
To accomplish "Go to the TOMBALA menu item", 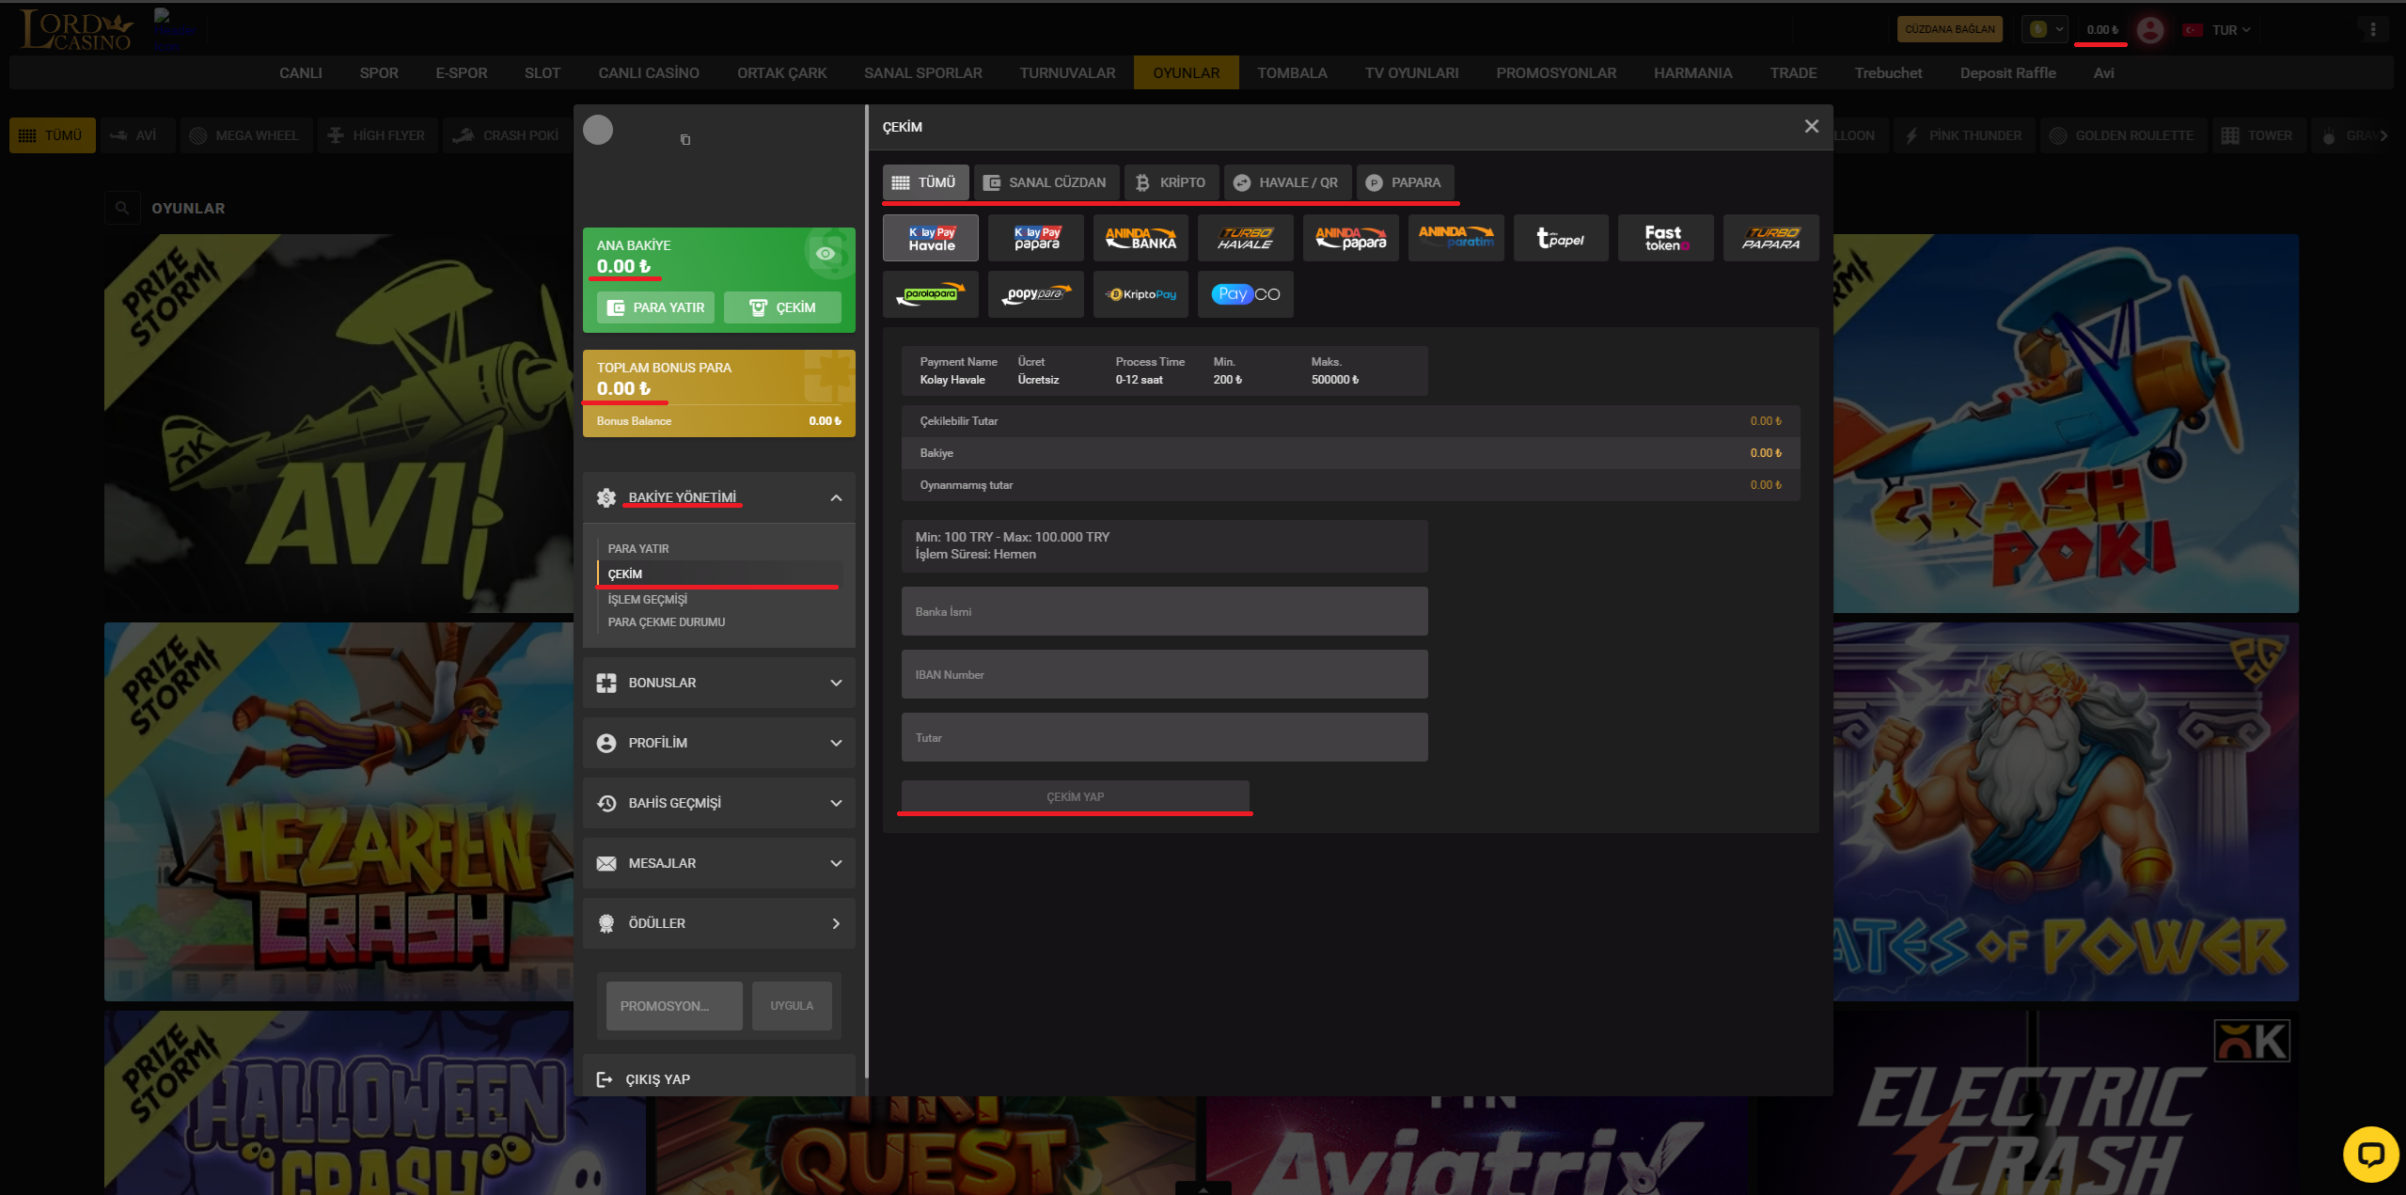I will [x=1292, y=73].
